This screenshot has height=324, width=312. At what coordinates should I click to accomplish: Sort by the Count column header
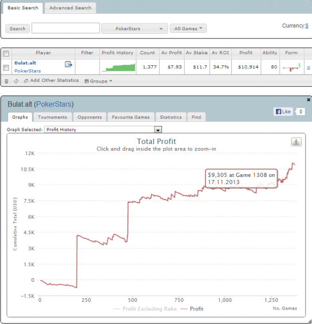[x=147, y=53]
